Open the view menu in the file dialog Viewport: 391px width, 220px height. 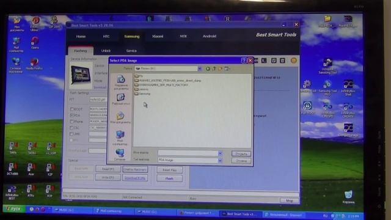(x=227, y=68)
